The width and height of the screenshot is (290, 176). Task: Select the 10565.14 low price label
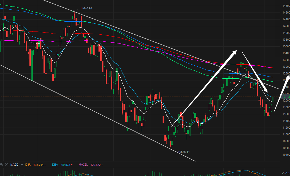tap(184, 152)
